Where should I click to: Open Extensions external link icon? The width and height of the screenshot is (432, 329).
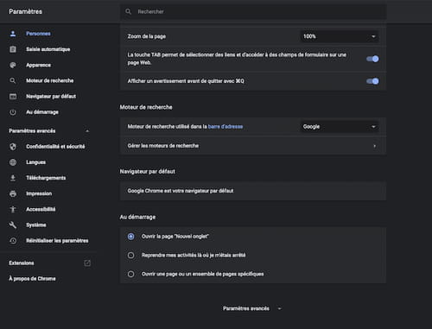pyautogui.click(x=87, y=263)
